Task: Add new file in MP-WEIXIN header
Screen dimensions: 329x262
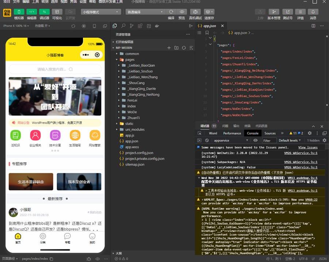Action: [x=169, y=48]
